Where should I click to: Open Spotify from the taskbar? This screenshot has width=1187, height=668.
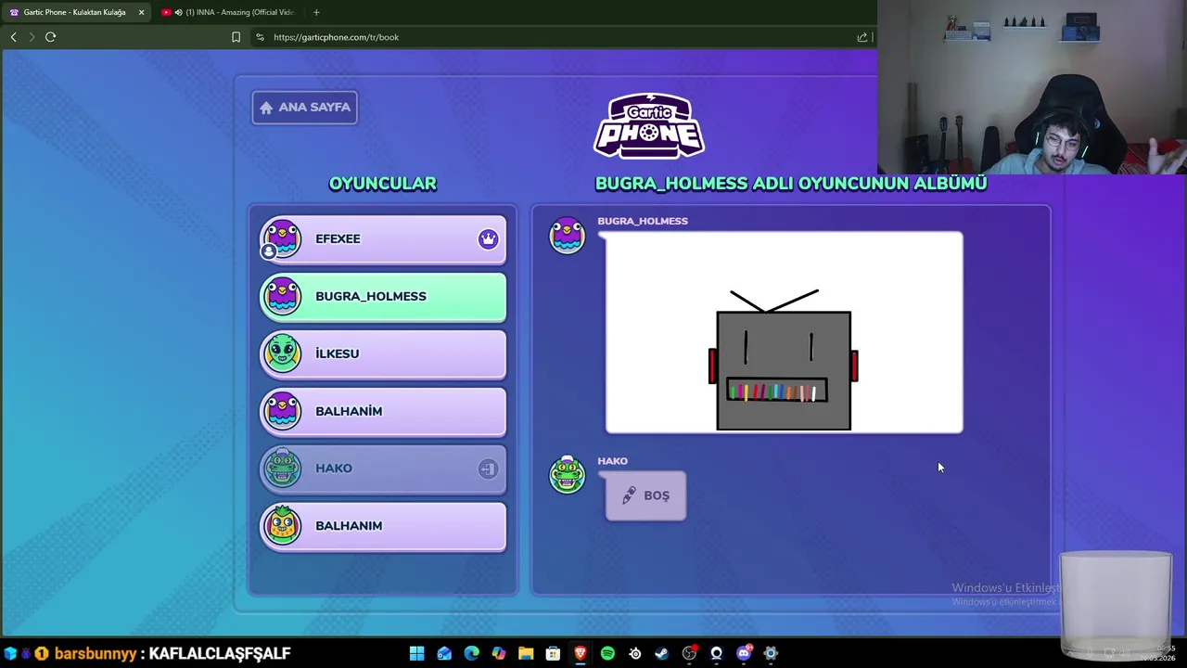pyautogui.click(x=607, y=653)
